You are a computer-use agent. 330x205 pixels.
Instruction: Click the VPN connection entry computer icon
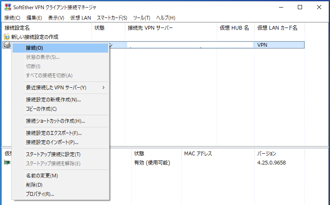tap(7, 45)
